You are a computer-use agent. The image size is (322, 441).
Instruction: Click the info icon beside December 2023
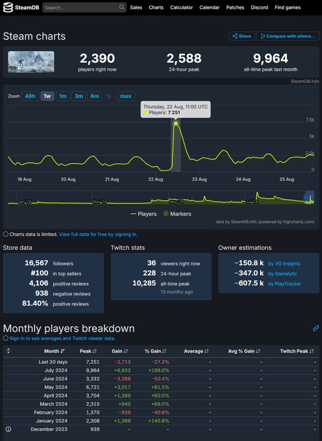pos(8,429)
